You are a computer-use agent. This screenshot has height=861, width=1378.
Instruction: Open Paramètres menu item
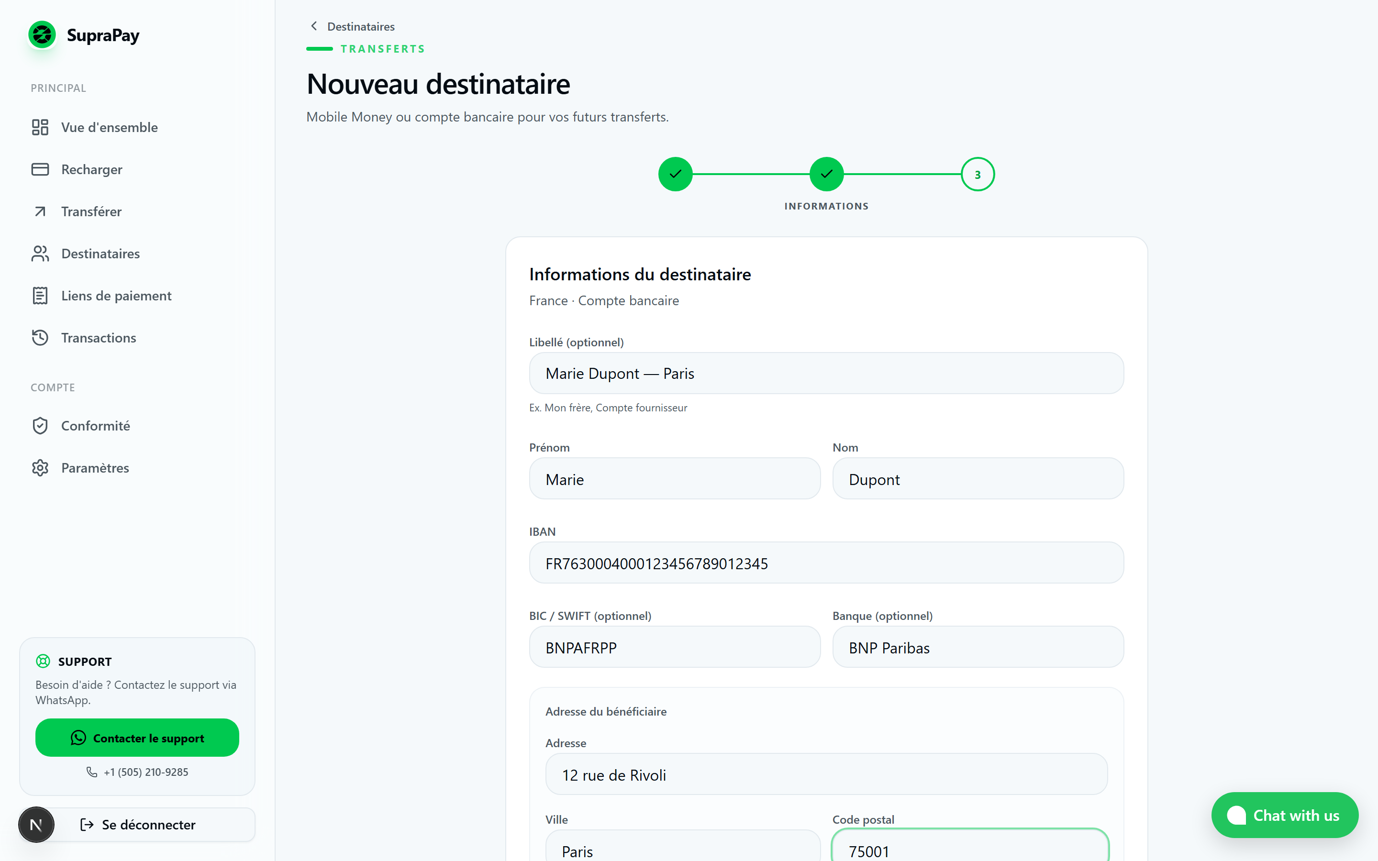click(x=137, y=467)
